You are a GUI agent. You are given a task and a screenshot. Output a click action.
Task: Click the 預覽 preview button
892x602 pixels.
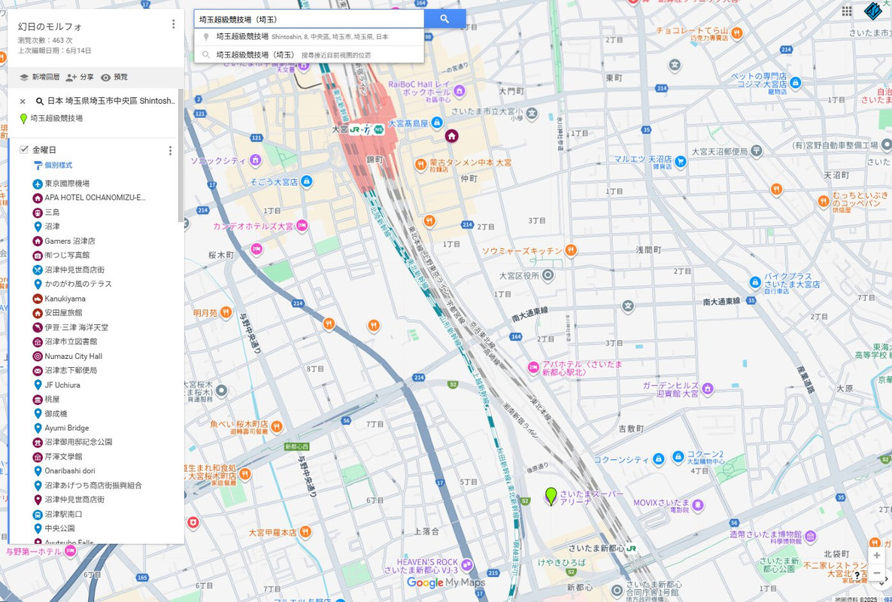pos(114,77)
